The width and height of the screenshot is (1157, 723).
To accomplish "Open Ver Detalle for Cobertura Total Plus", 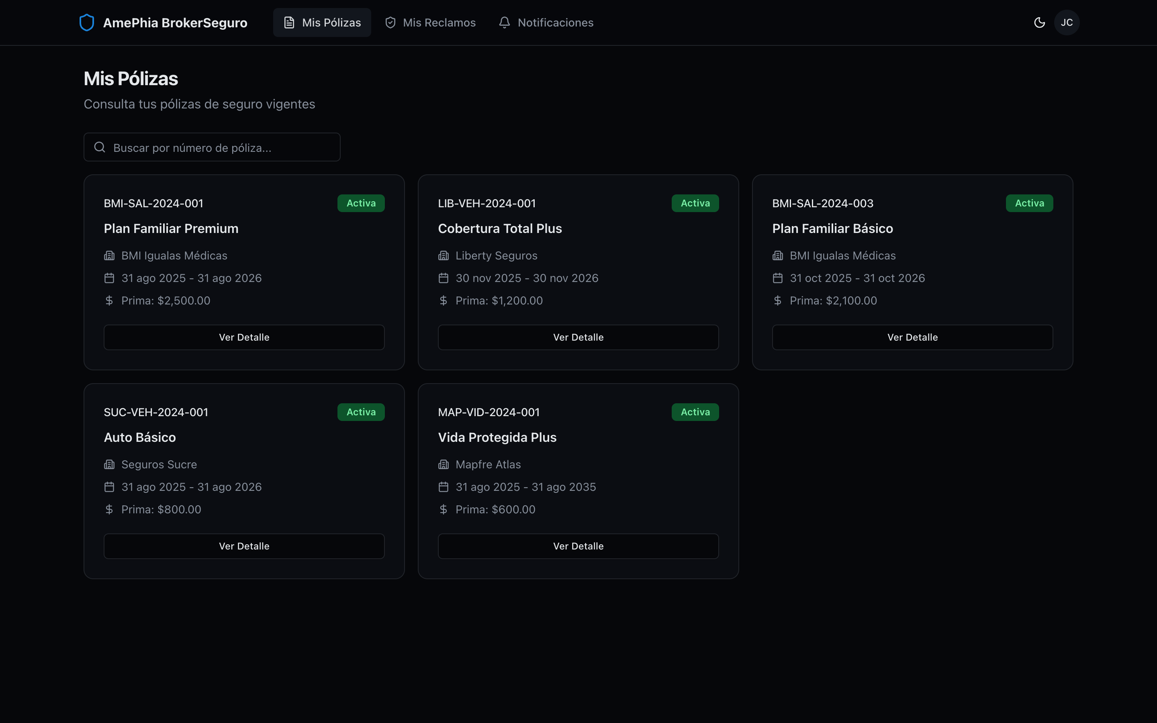I will [x=578, y=337].
